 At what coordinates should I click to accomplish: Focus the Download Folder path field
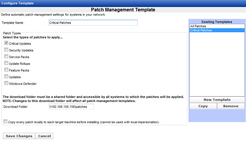pyautogui.click(x=71, y=107)
